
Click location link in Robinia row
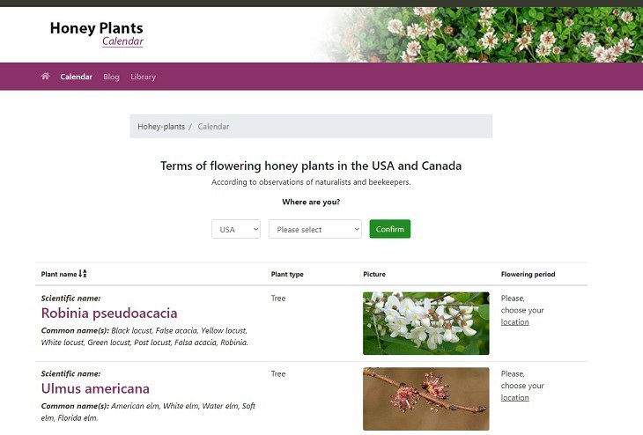(x=514, y=322)
